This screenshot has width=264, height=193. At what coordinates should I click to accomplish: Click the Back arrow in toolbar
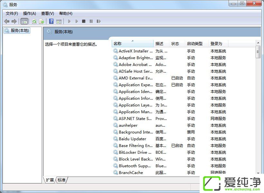pyautogui.click(x=7, y=21)
